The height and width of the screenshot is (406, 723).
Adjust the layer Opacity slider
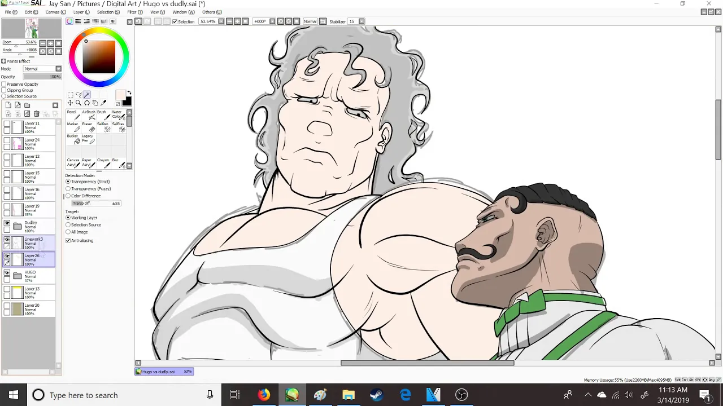(x=42, y=77)
